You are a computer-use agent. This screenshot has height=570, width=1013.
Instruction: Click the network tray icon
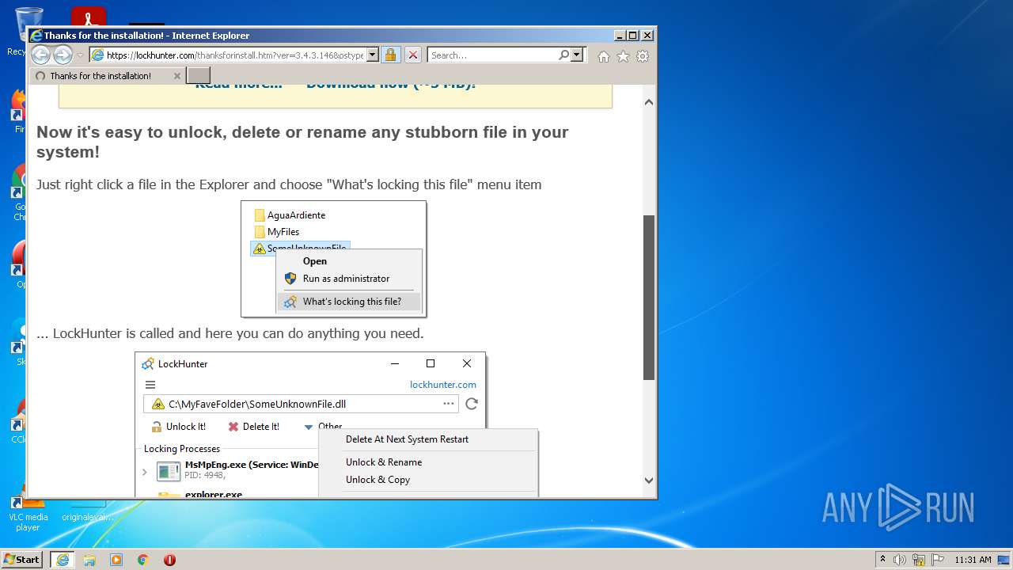(x=919, y=560)
